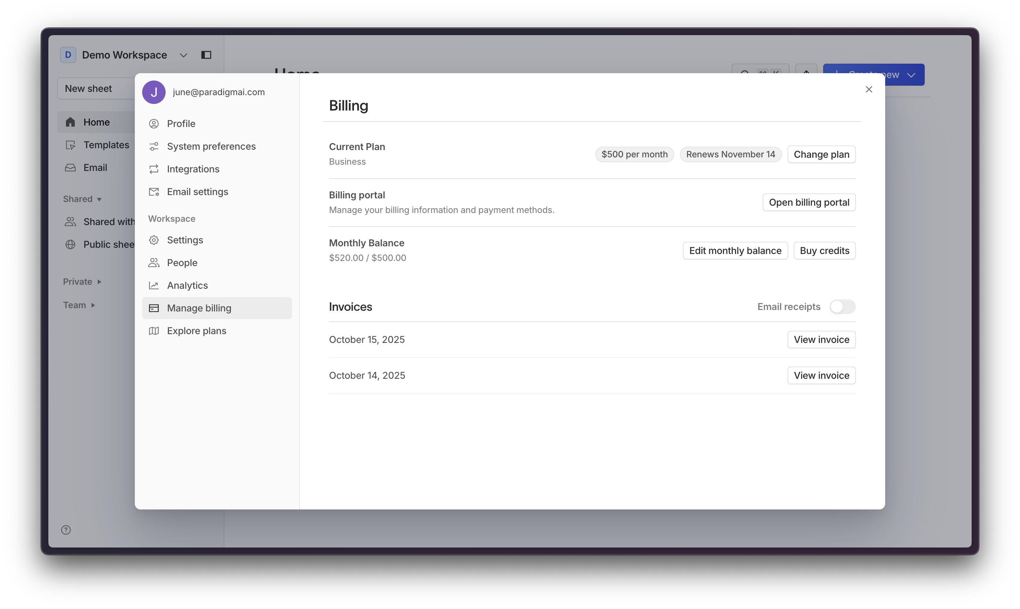Click the Change plan button
The width and height of the screenshot is (1020, 609).
(x=821, y=154)
